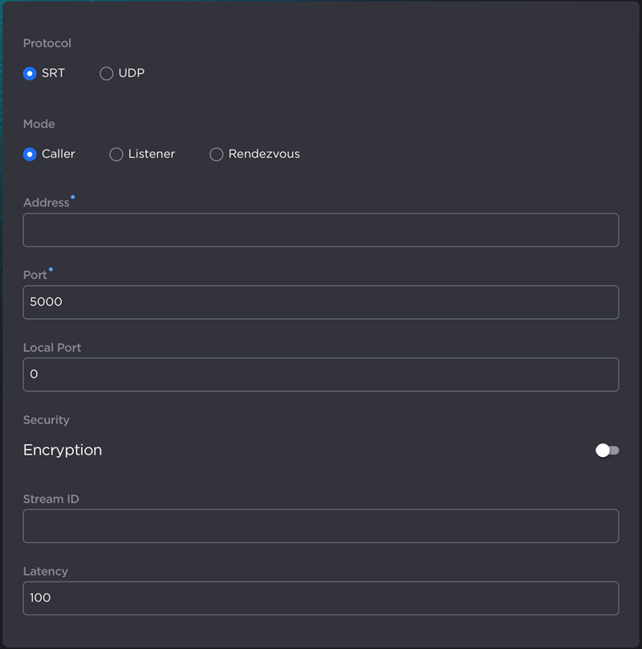Image resolution: width=642 pixels, height=649 pixels.
Task: Choose Rendezvous mode
Action: pos(216,154)
